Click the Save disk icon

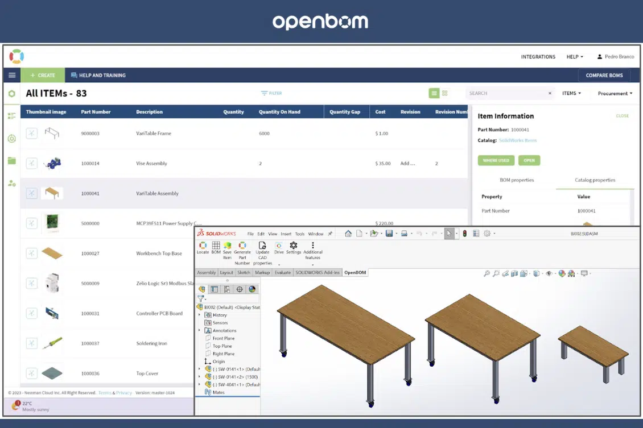[x=389, y=234]
